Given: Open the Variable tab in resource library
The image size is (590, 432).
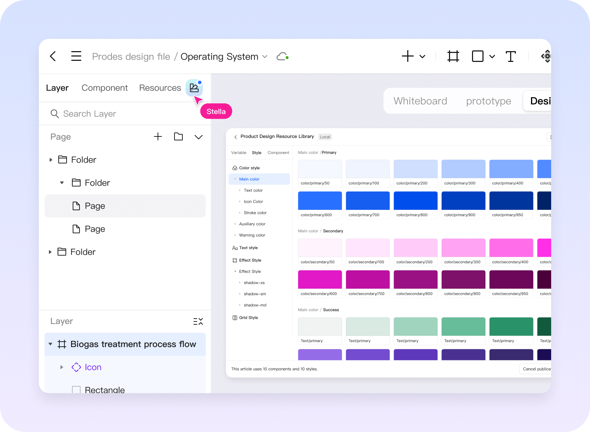Looking at the screenshot, I should pos(239,153).
